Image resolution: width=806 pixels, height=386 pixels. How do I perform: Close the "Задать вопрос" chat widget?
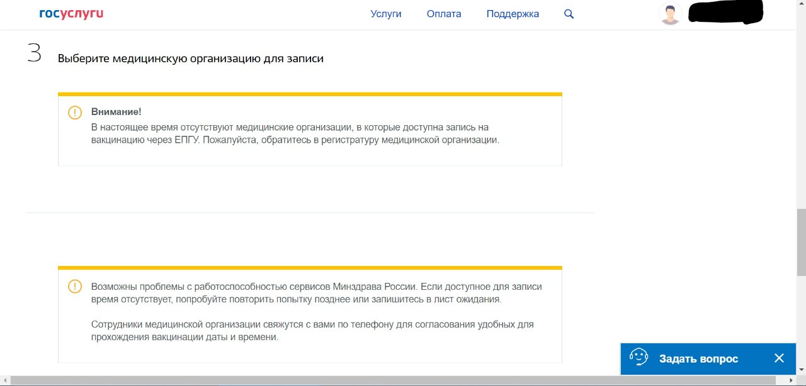click(x=779, y=358)
